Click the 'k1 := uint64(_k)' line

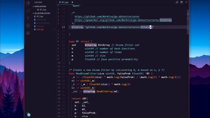83,88
